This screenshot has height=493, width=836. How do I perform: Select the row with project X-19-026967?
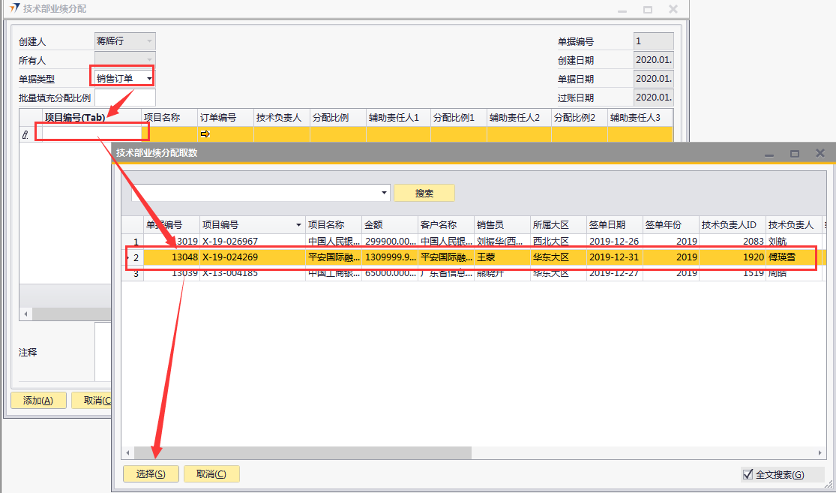(229, 242)
